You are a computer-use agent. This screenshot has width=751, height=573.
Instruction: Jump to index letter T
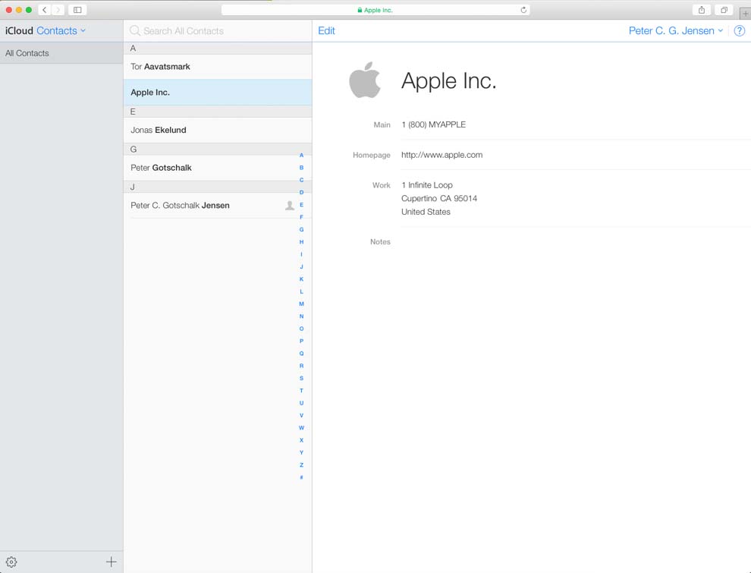[x=301, y=390]
